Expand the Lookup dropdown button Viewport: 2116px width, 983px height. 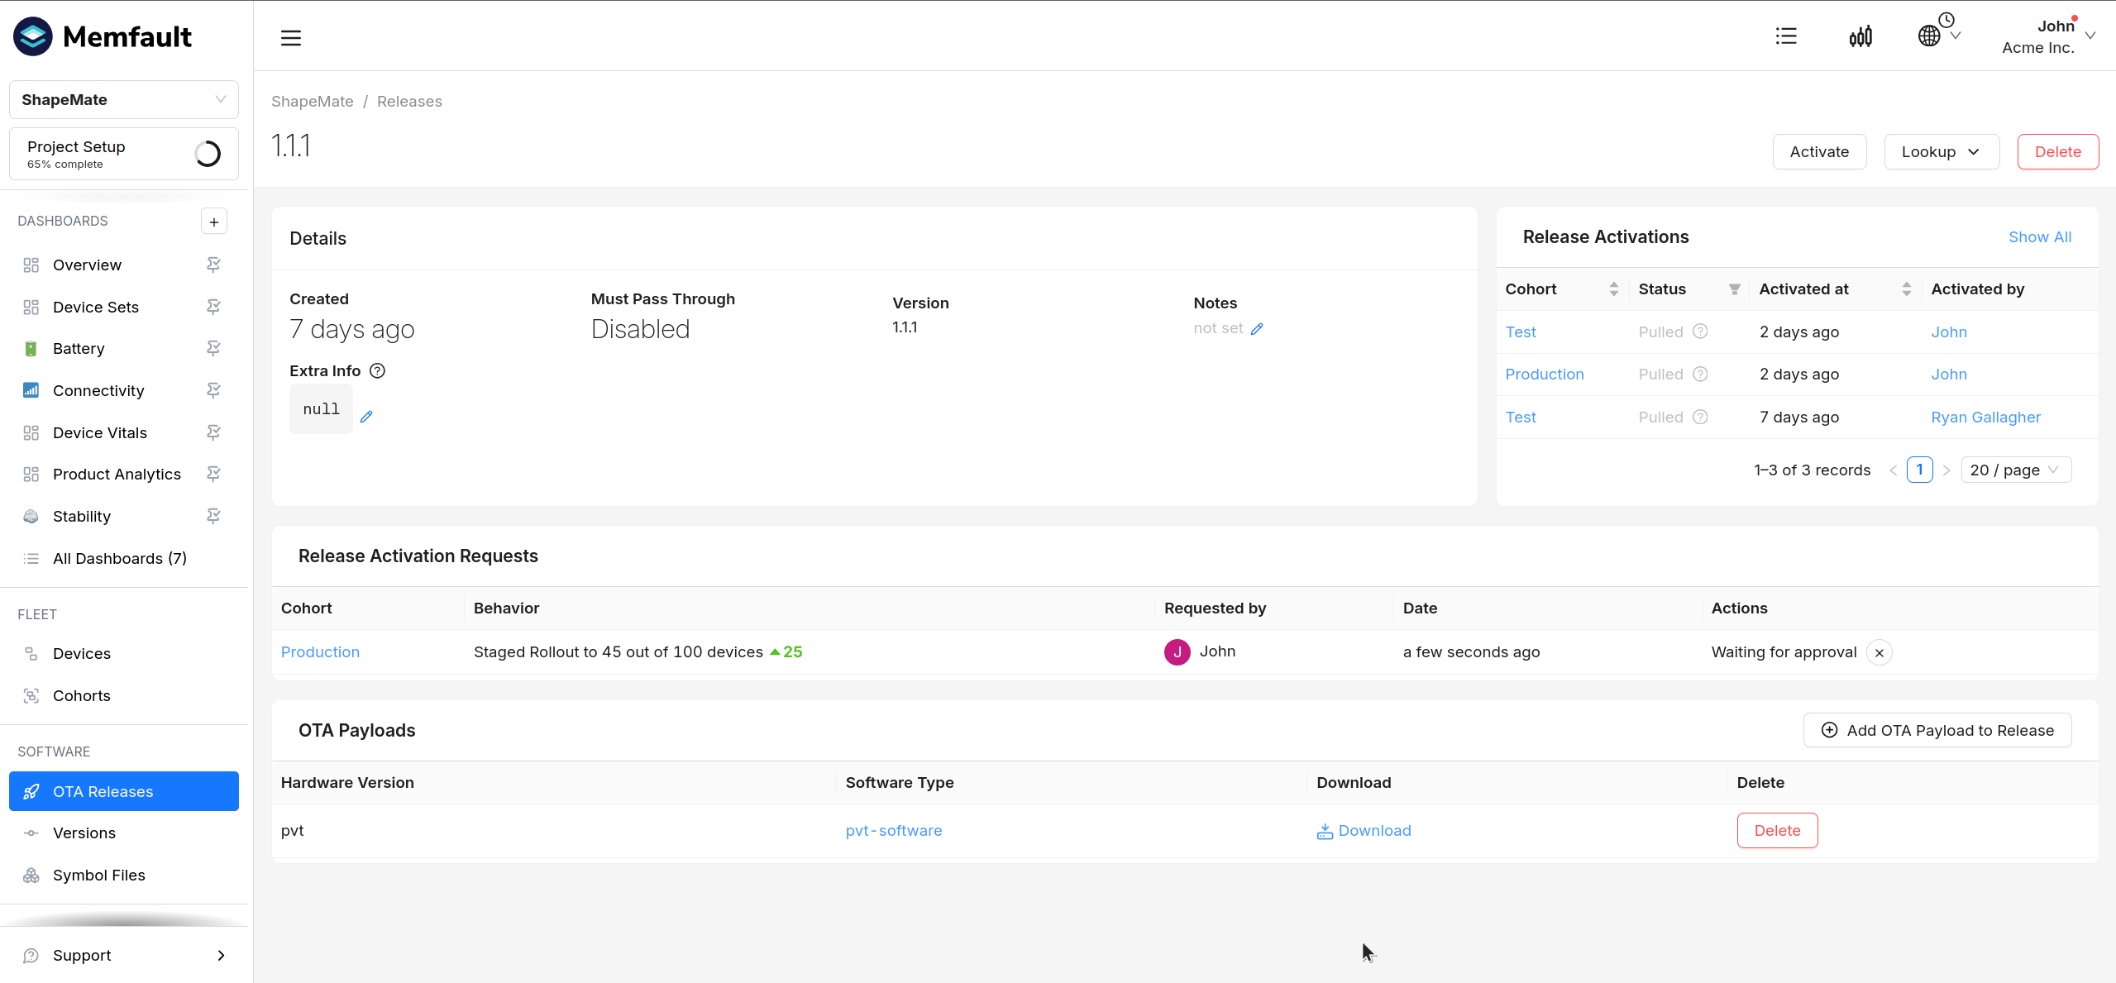(1941, 152)
